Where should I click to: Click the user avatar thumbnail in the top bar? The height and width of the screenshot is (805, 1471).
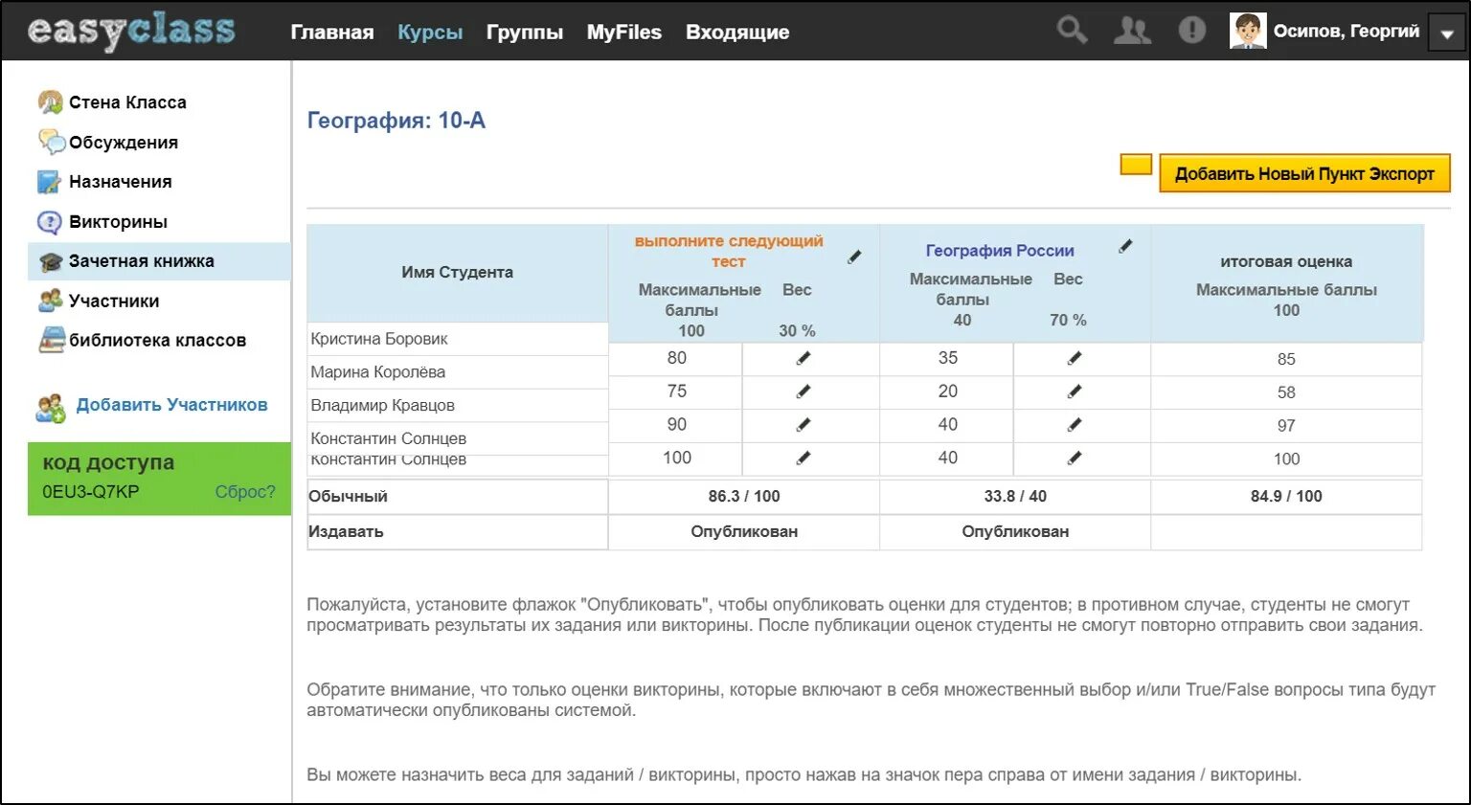[1247, 30]
